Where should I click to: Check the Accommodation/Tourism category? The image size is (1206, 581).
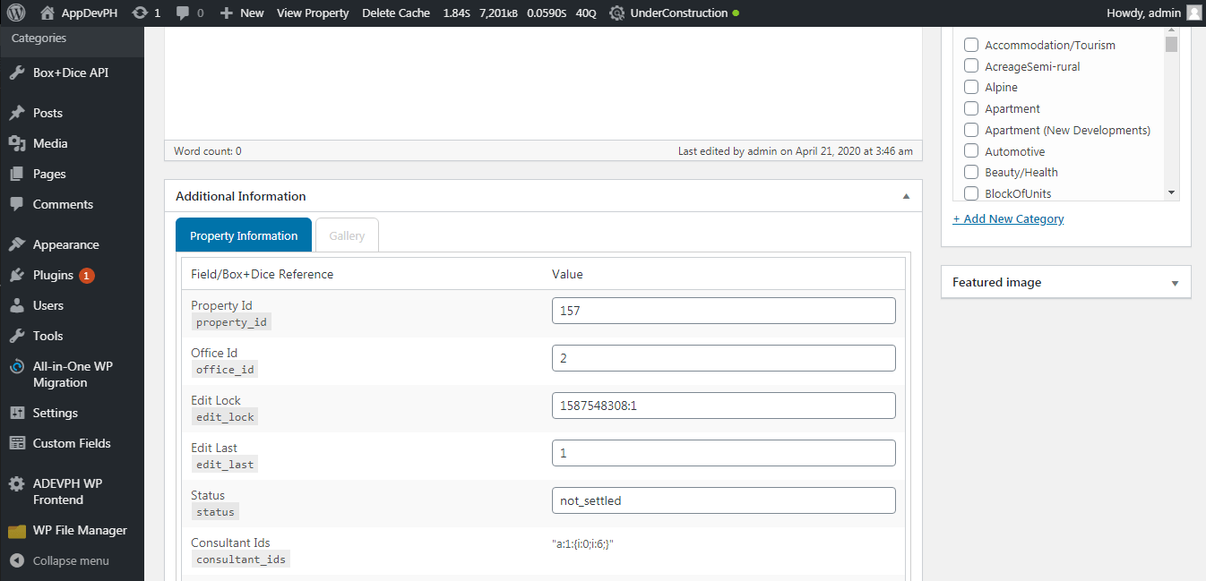point(970,45)
